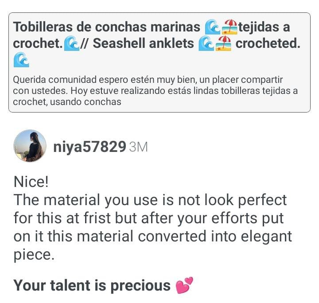Click the "Nice!" comment line
319x303 pixels.
pos(31,182)
